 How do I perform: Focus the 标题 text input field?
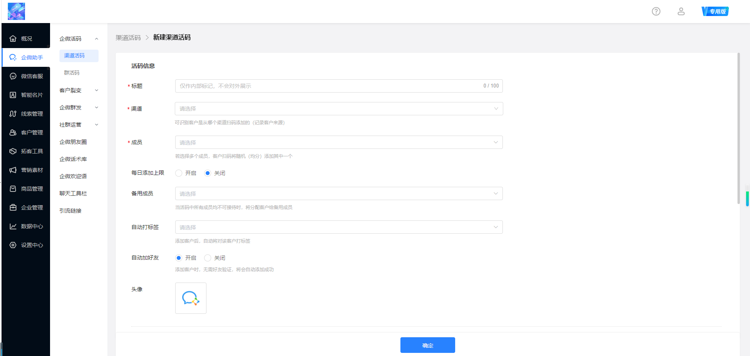(339, 86)
